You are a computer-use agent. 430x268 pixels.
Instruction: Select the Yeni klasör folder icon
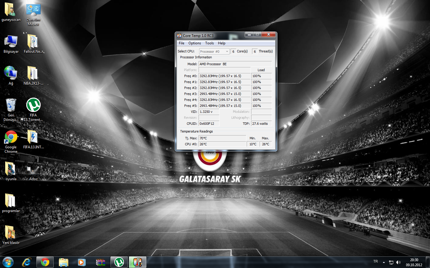(x=11, y=235)
